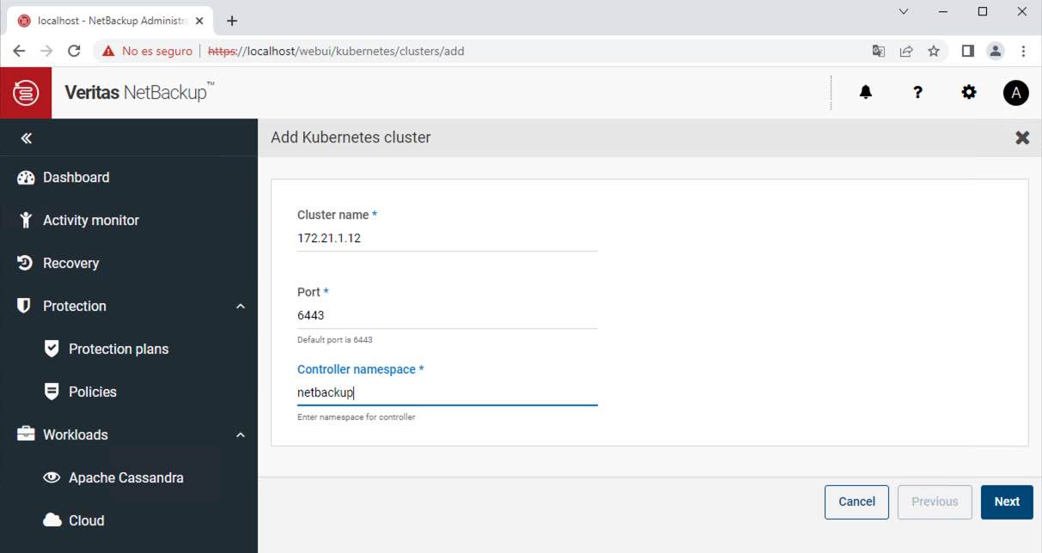Image resolution: width=1042 pixels, height=553 pixels.
Task: Open the browser tab list dropdown arrow
Action: point(904,12)
